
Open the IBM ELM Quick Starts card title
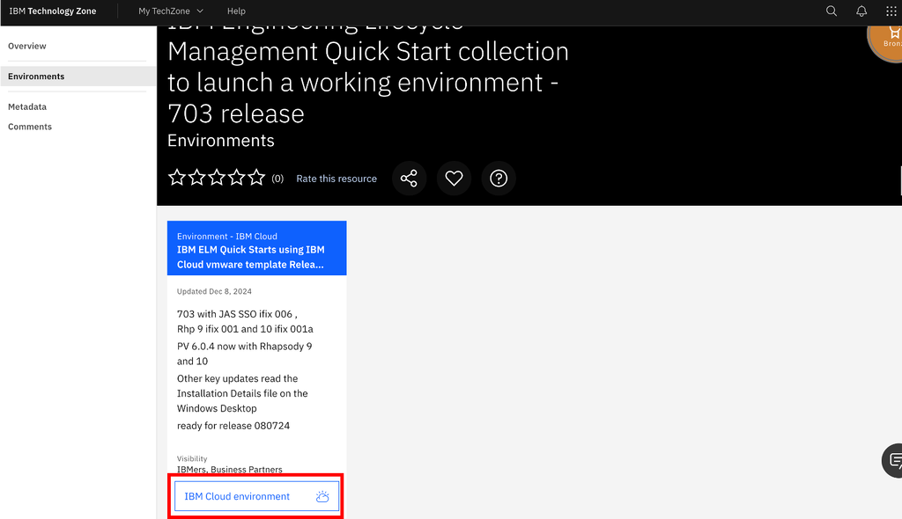[251, 257]
